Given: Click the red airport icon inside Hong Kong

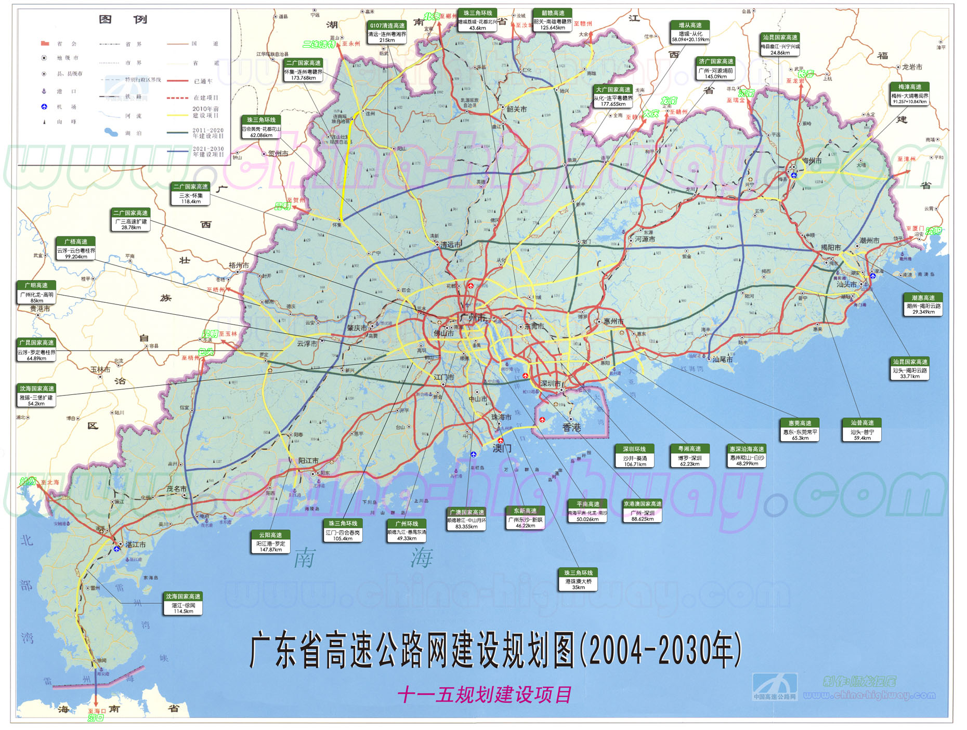Looking at the screenshot, I should (x=542, y=420).
